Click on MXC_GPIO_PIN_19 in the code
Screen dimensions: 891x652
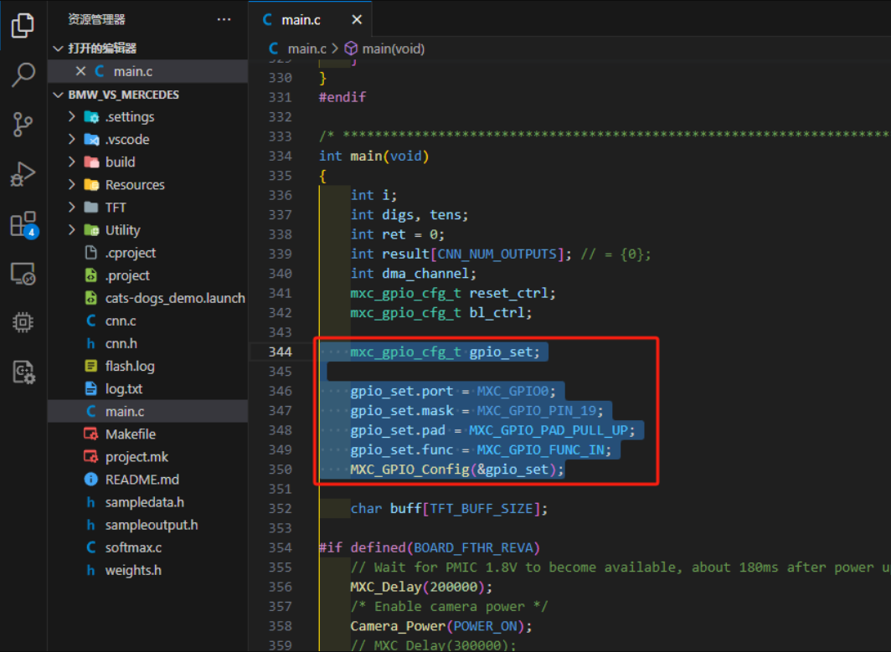[x=537, y=411]
